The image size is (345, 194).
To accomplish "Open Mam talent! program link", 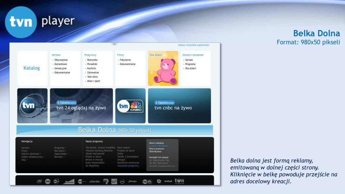I will pos(124,148).
